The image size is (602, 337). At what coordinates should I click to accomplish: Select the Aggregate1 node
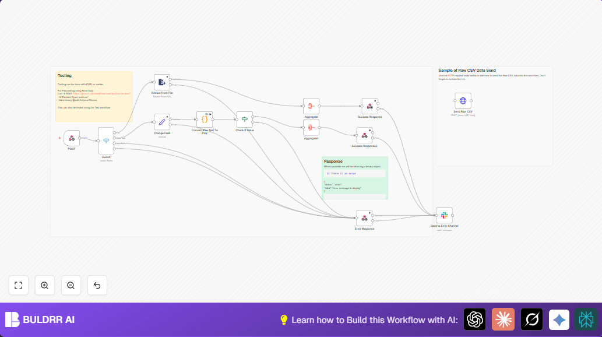tap(311, 128)
